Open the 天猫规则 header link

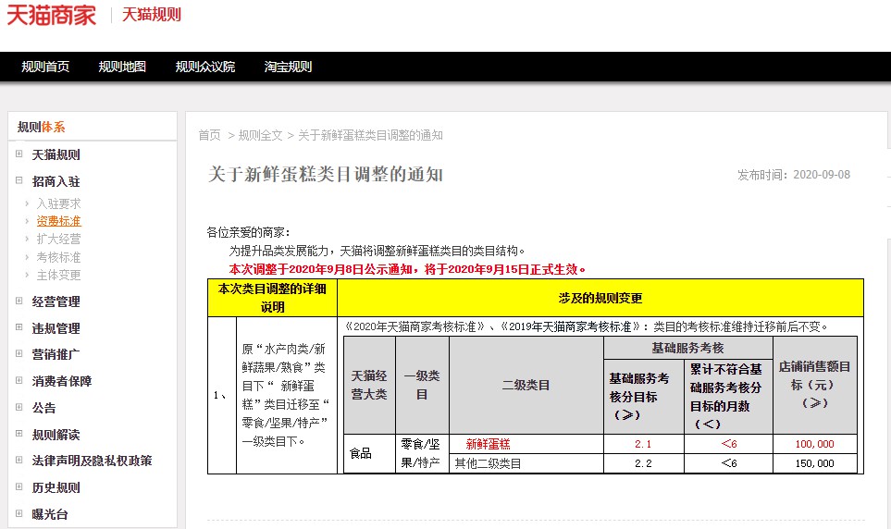click(152, 15)
